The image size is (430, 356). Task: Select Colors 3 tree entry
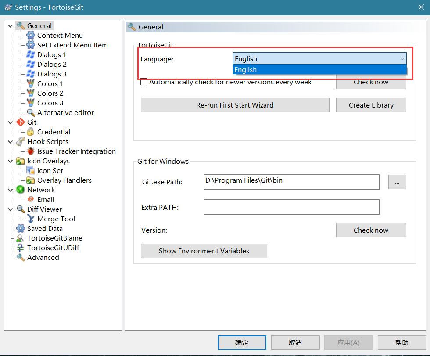pos(50,103)
